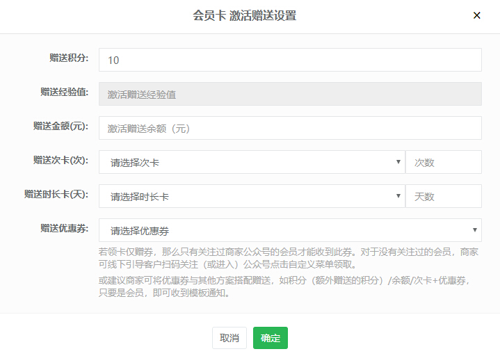The height and width of the screenshot is (356, 500).
Task: Click the 赠送积分 input field
Action: pos(290,60)
